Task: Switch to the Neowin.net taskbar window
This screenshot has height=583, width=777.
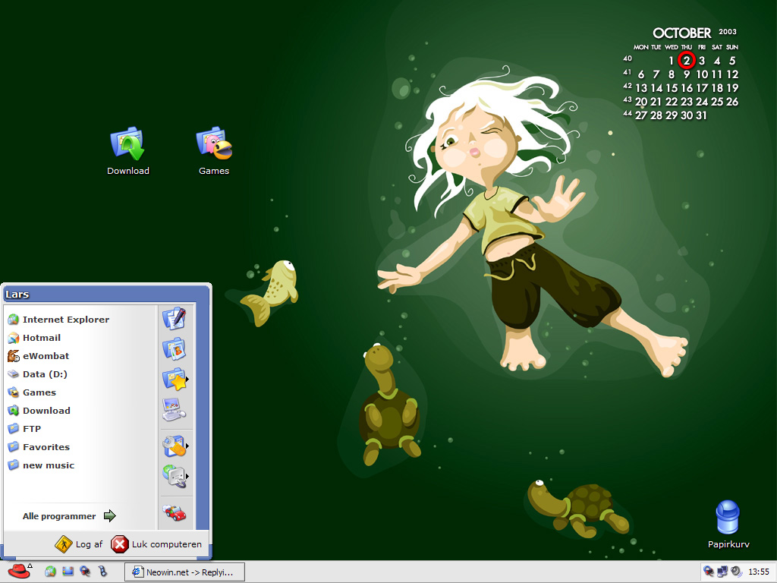Action: tap(184, 572)
